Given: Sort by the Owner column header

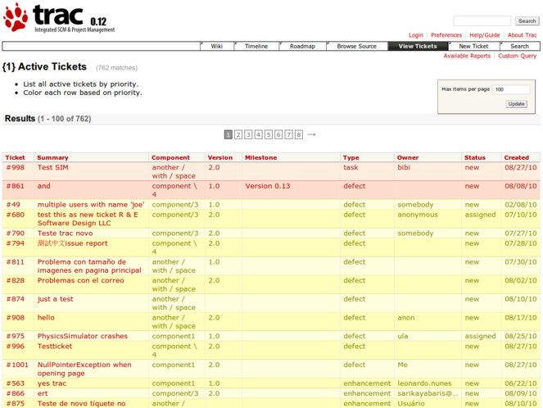Looking at the screenshot, I should click(407, 157).
